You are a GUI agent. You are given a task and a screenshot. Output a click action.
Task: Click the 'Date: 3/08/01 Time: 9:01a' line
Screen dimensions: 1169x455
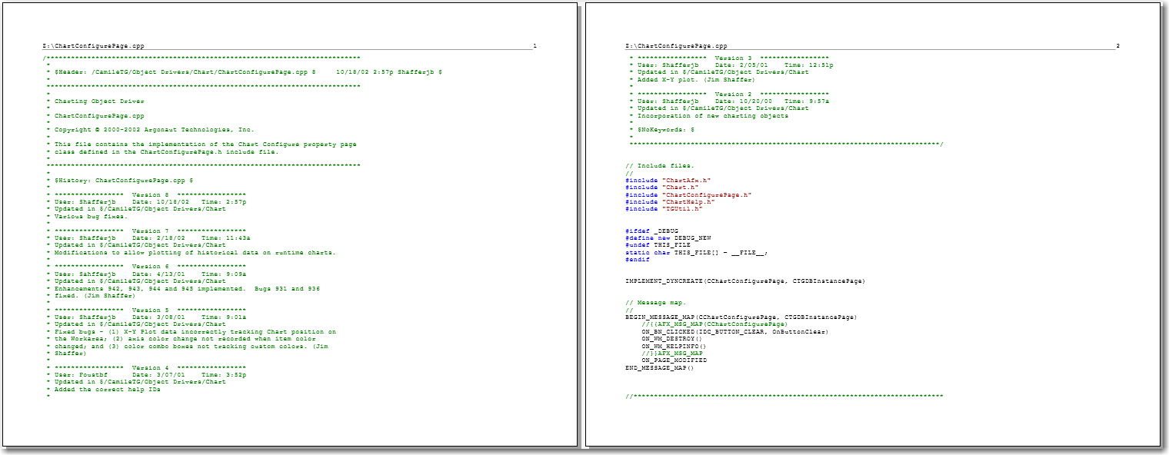point(146,317)
